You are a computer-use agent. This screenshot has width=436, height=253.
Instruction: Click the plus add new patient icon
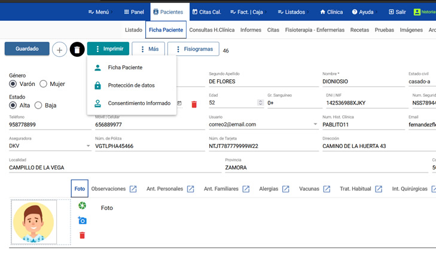[59, 50]
